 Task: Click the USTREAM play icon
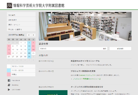pyautogui.click(x=9, y=90)
